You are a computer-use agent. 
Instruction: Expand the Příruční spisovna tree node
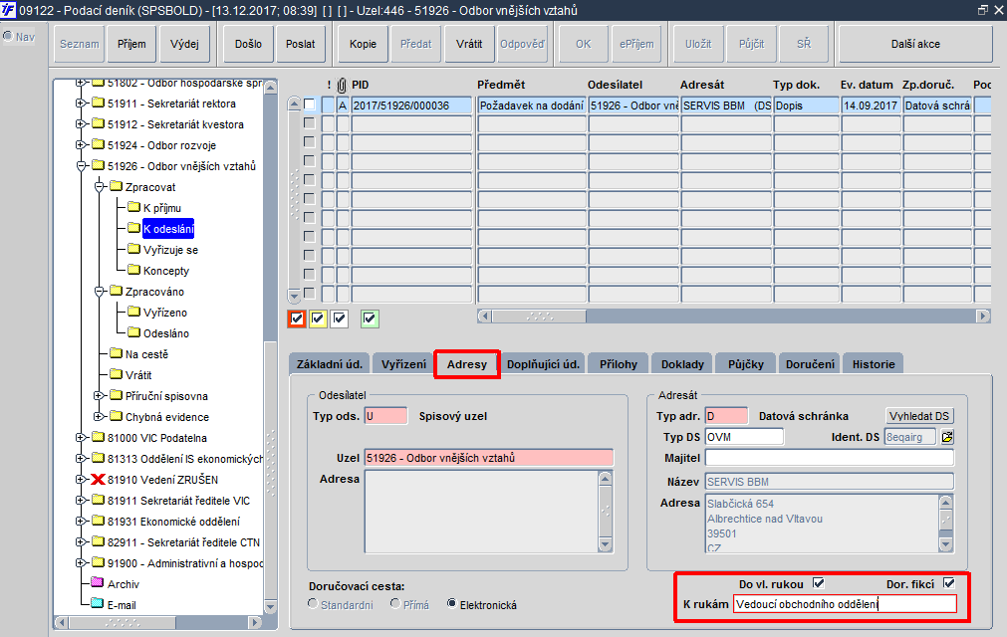99,395
